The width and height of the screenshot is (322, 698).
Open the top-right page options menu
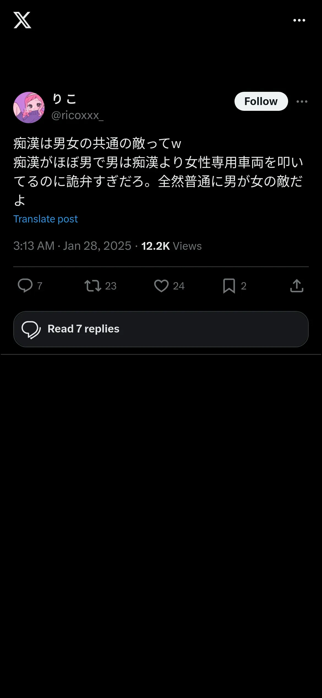coord(299,20)
